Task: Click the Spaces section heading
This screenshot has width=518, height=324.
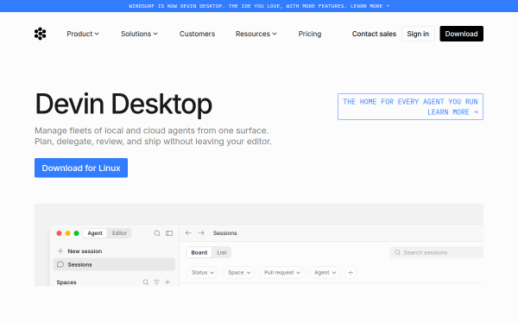Action: [66, 282]
